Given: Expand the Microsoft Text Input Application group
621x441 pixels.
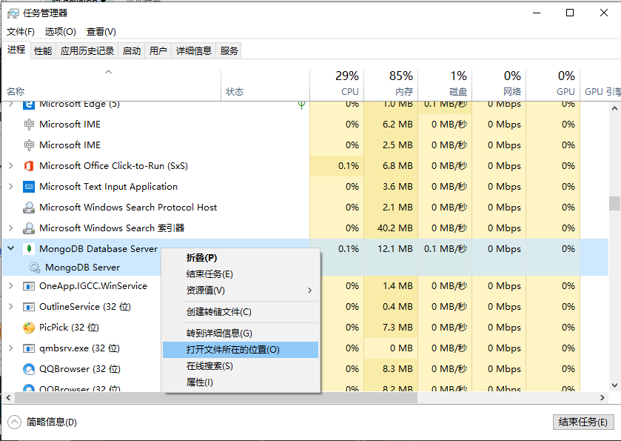Looking at the screenshot, I should coord(11,186).
